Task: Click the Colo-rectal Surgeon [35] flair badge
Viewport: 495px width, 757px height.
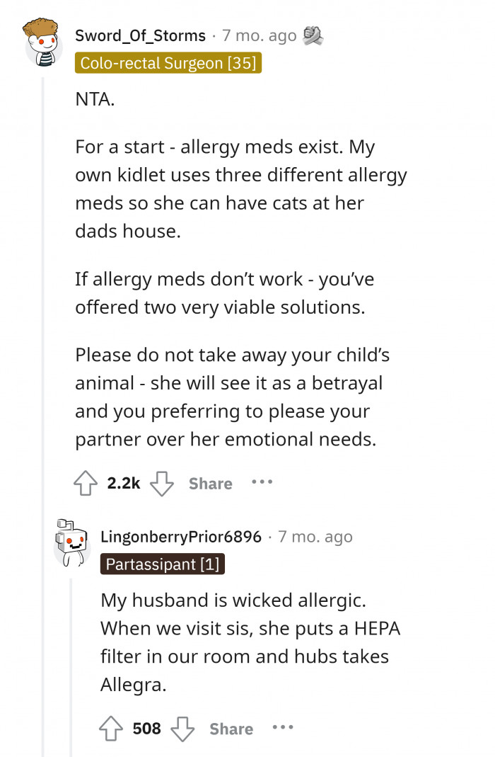Action: [168, 63]
